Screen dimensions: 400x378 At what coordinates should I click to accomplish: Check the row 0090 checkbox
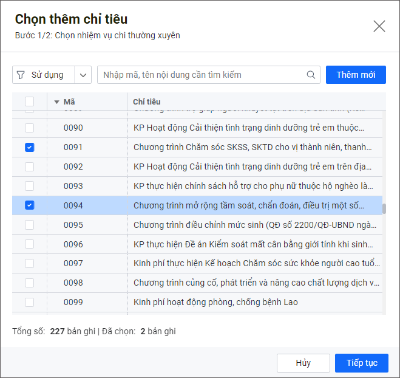coord(29,128)
